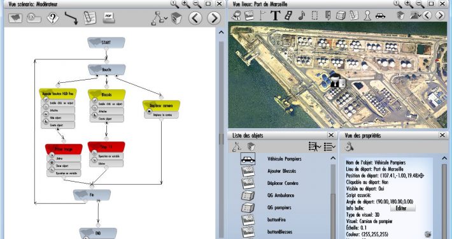Select the Text tool T icon
The height and width of the screenshot is (239, 452).
click(x=275, y=15)
